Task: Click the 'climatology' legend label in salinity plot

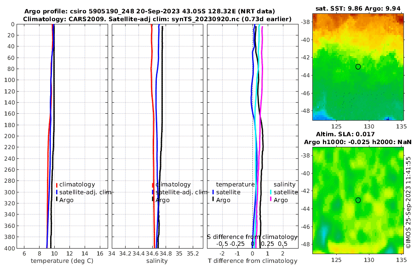Action: tap(173, 185)
